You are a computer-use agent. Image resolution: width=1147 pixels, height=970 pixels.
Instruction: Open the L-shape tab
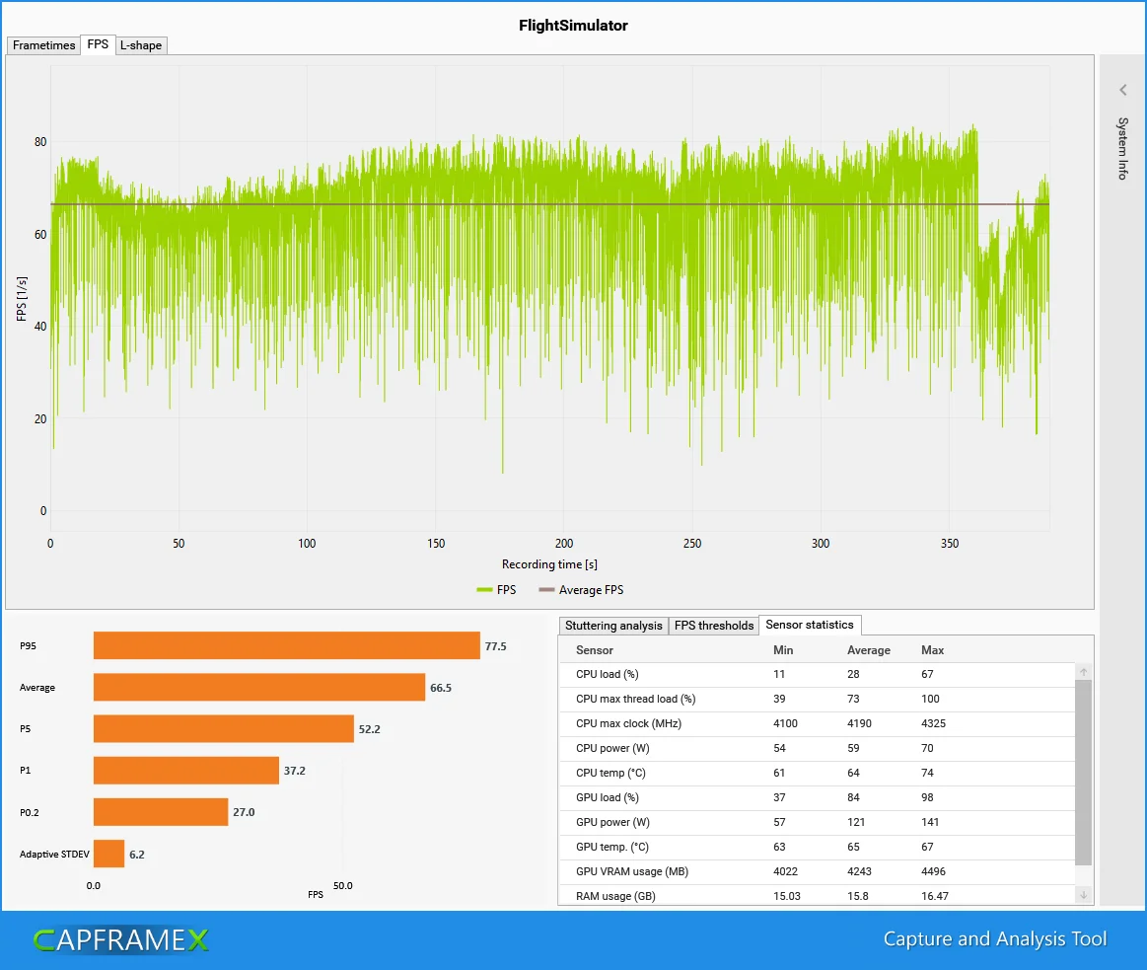[x=140, y=44]
